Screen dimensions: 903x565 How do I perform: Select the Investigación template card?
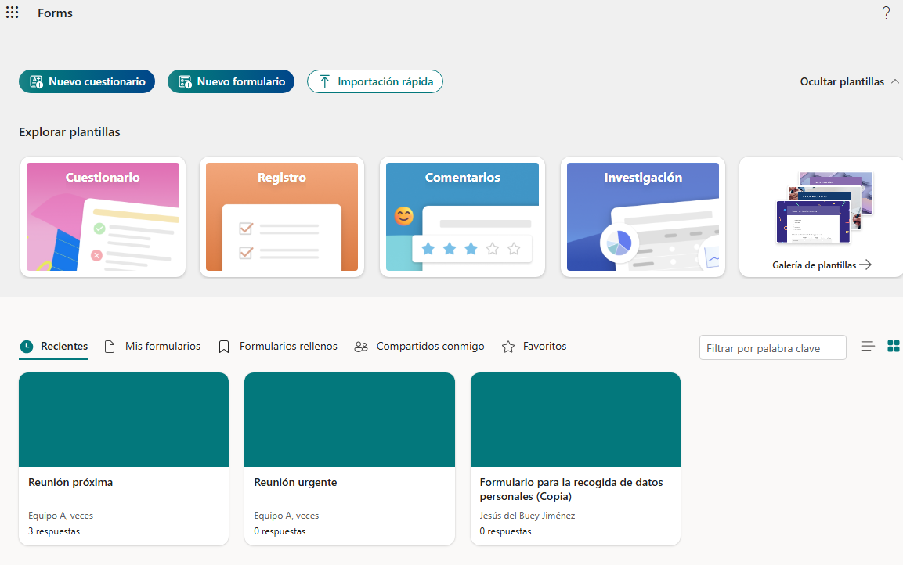[x=643, y=217]
